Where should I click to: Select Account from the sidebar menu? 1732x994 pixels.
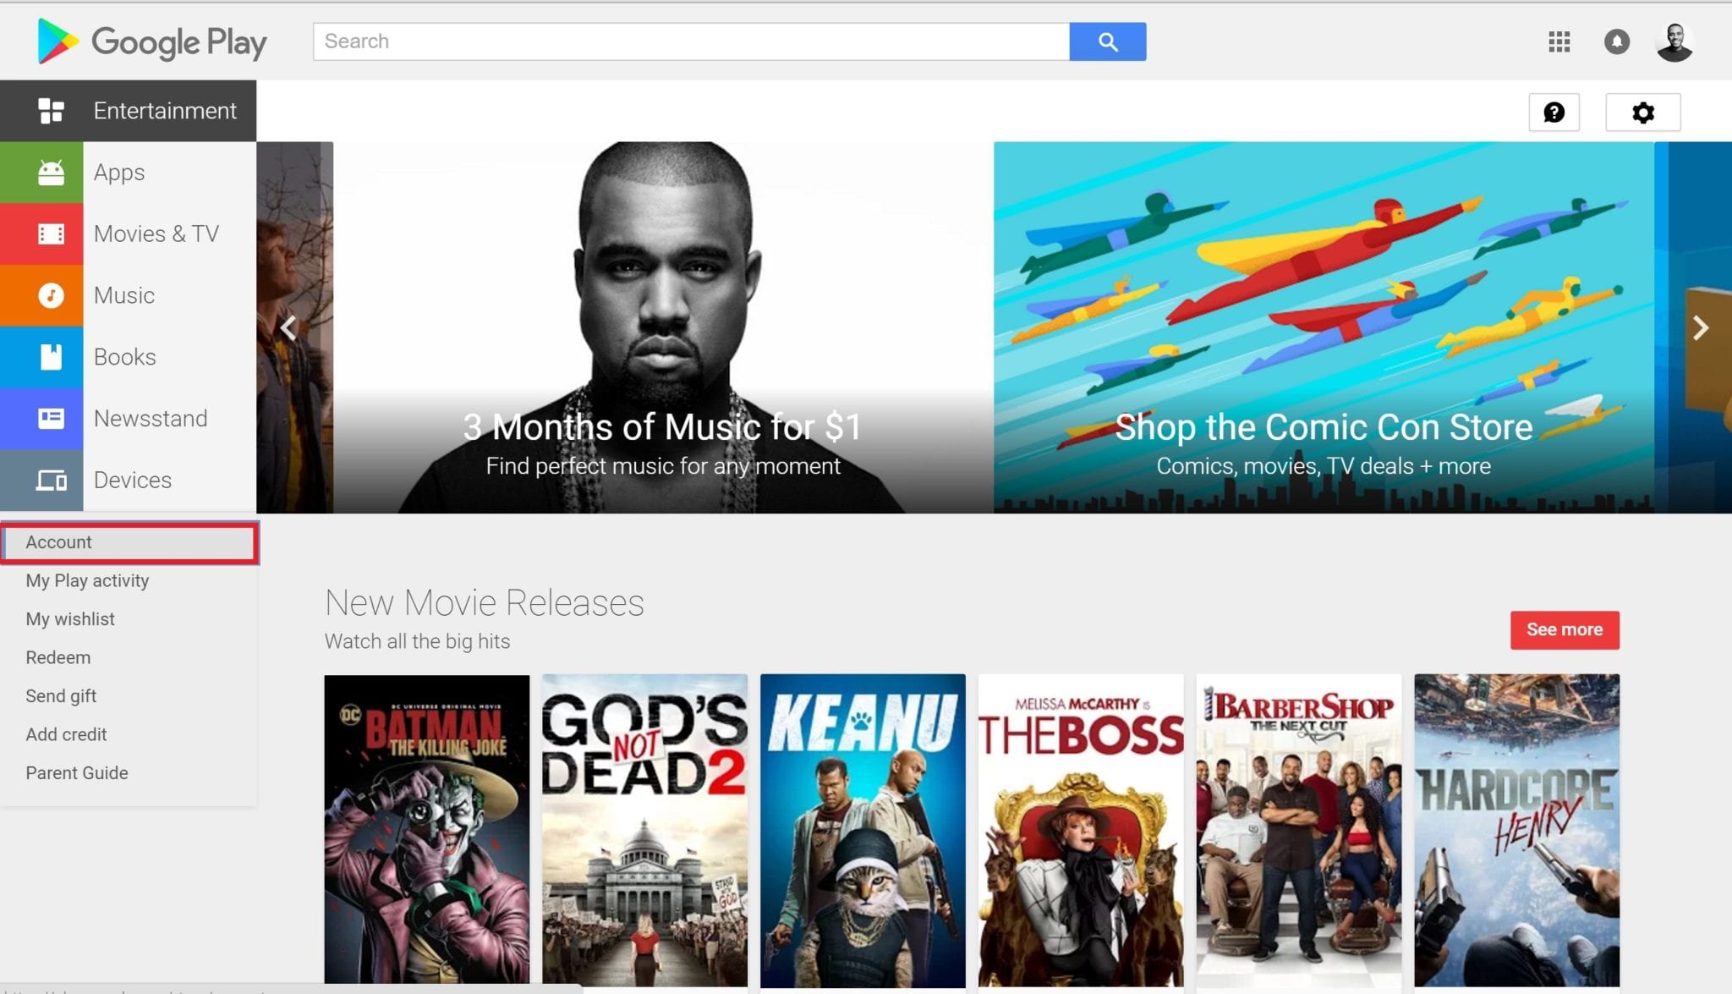point(59,542)
